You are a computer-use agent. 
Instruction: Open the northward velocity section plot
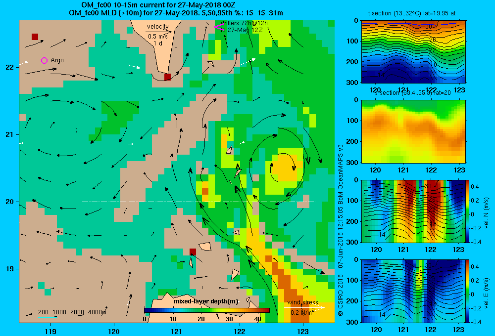[413, 211]
